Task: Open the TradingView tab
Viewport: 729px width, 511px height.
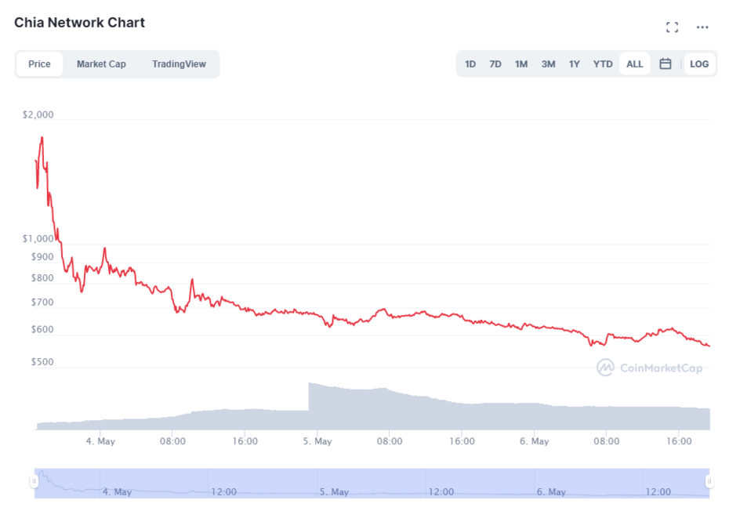Action: 179,64
